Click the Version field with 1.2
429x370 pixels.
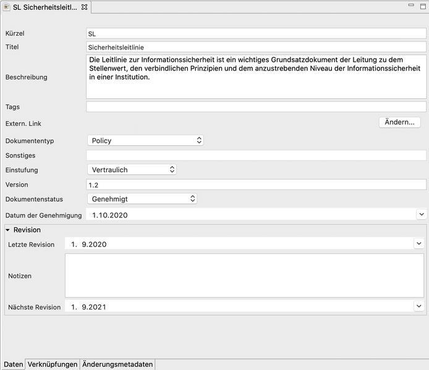pyautogui.click(x=256, y=185)
